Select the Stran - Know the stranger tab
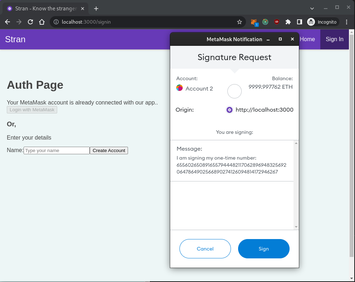The image size is (355, 282). click(45, 9)
